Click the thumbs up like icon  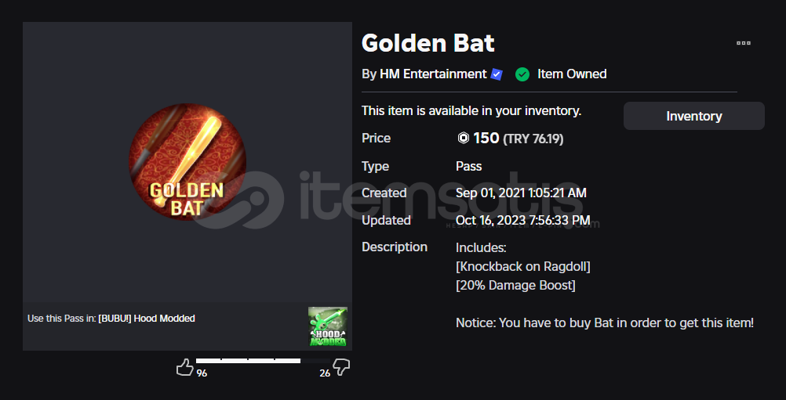184,367
